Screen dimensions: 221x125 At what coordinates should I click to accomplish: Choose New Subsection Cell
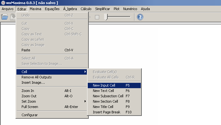coord(114,96)
